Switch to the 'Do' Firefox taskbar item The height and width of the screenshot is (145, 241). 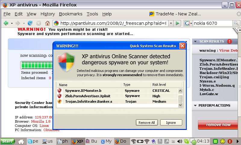pyautogui.click(x=121, y=141)
